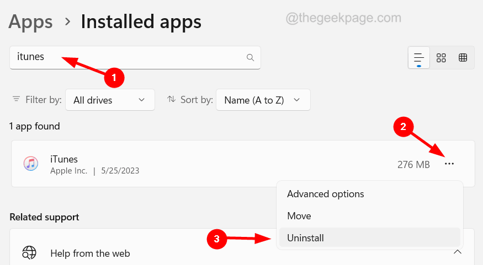The width and height of the screenshot is (483, 265).
Task: Click the iTunes app icon
Action: point(30,164)
